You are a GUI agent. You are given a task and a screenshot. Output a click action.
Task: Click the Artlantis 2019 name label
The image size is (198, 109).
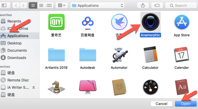[x=56, y=67]
